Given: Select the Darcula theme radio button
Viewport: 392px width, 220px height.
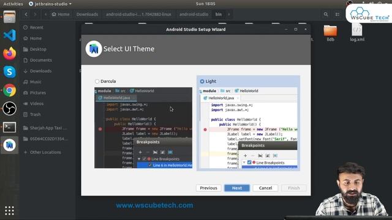Looking at the screenshot, I should click(x=97, y=81).
